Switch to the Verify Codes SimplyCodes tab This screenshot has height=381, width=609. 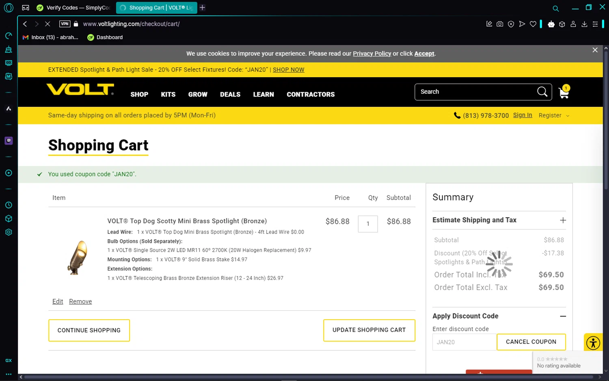[x=73, y=8]
